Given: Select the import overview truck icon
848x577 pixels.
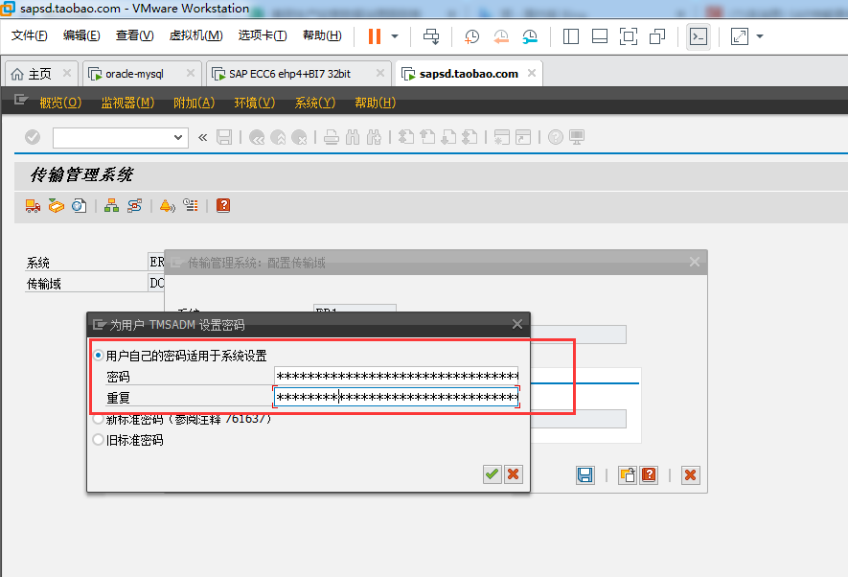Looking at the screenshot, I should click(33, 206).
